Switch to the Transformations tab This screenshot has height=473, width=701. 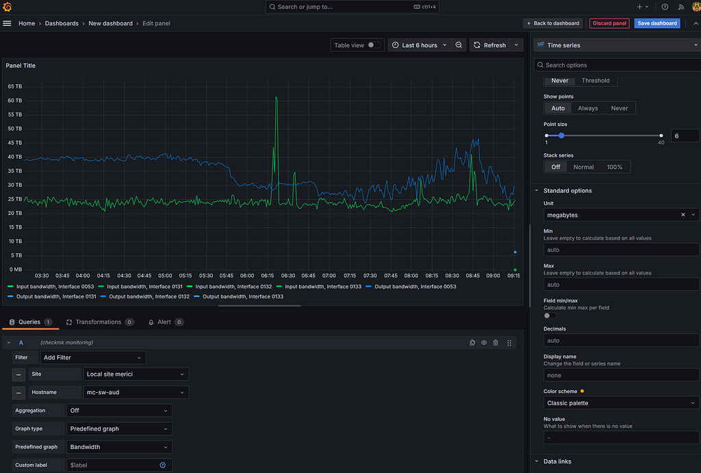point(100,322)
